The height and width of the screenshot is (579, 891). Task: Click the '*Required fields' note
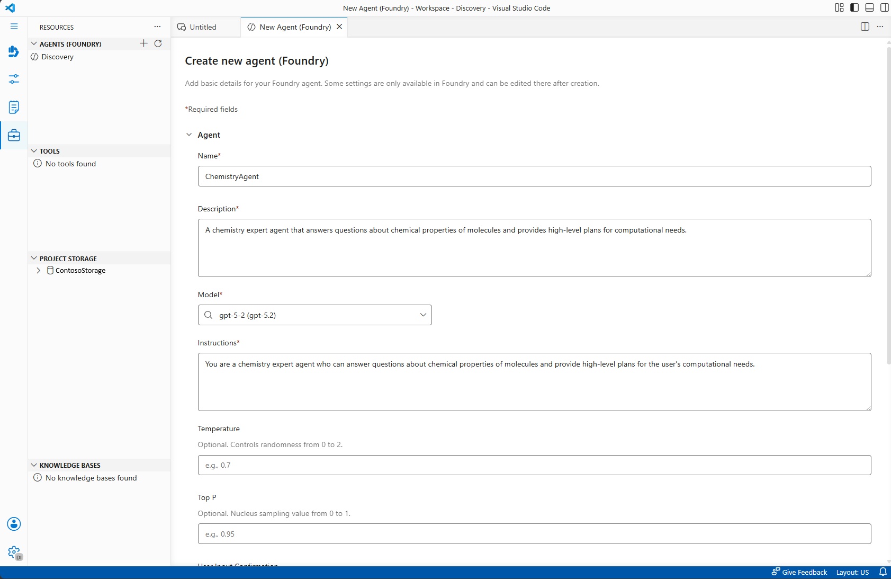[x=211, y=109]
